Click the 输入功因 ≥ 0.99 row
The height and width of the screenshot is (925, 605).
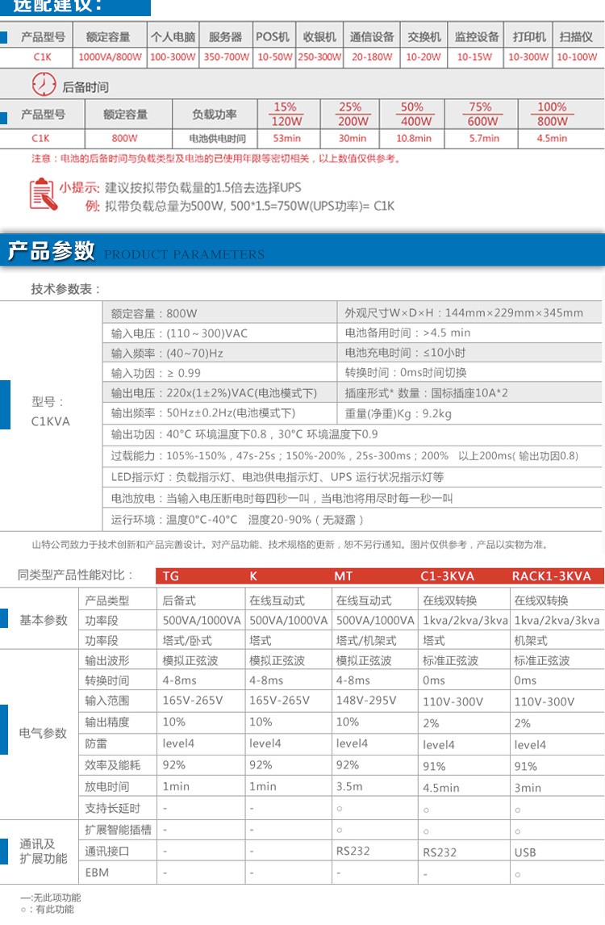pos(220,373)
